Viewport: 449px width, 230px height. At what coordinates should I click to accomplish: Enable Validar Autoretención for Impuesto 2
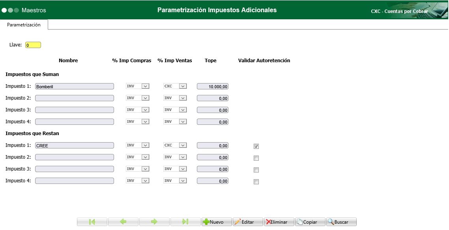[x=256, y=158]
